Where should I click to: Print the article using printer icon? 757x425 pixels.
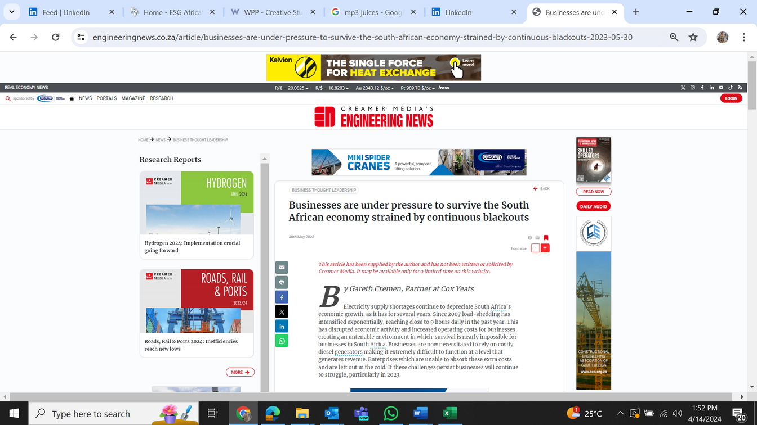[x=282, y=282]
